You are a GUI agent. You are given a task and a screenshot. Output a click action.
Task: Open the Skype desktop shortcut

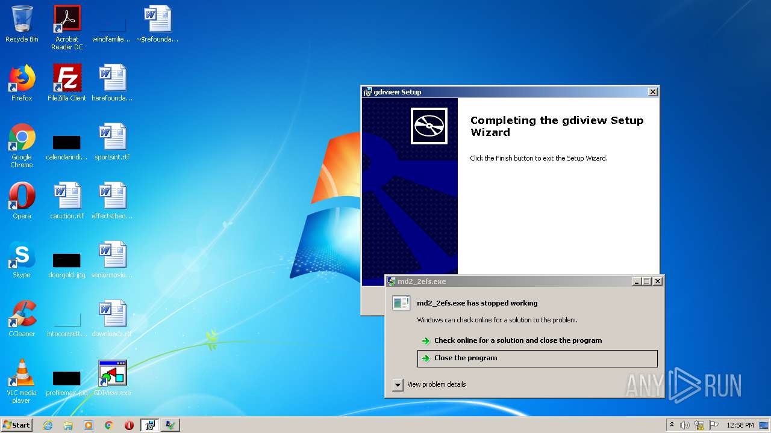(x=22, y=260)
